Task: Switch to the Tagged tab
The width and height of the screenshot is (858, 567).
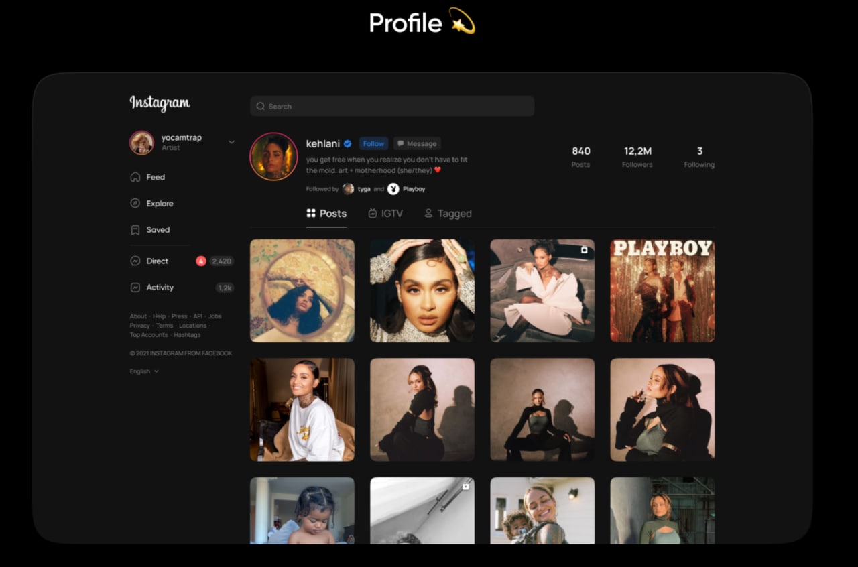Action: pyautogui.click(x=448, y=214)
